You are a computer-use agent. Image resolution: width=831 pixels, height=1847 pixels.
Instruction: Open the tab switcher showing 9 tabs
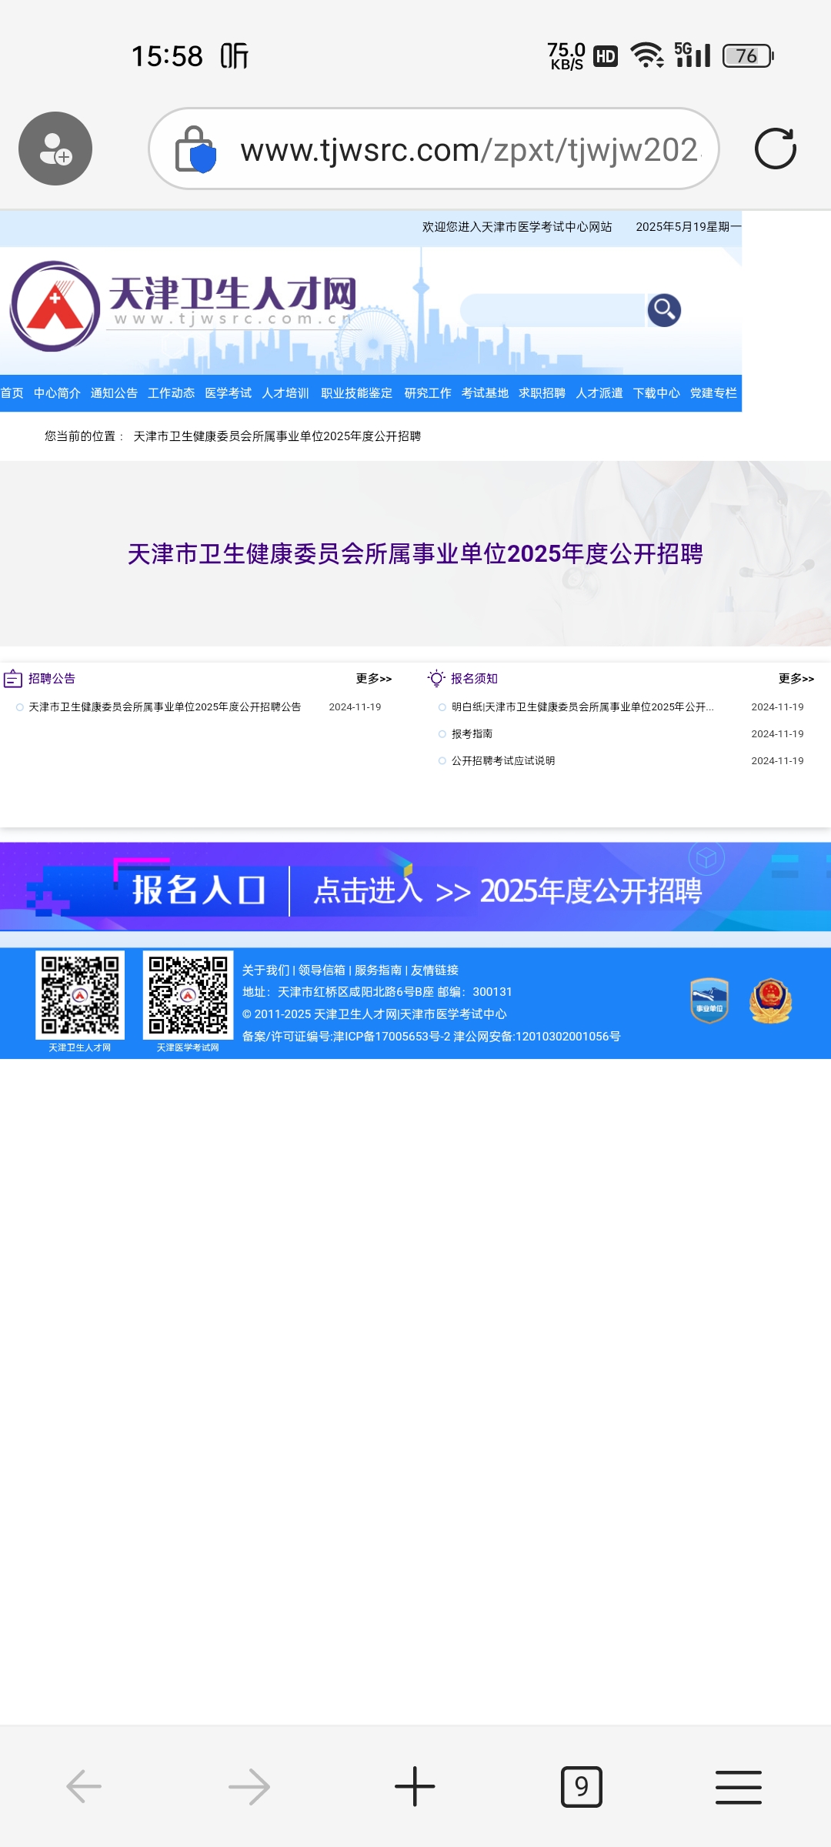pyautogui.click(x=581, y=1786)
